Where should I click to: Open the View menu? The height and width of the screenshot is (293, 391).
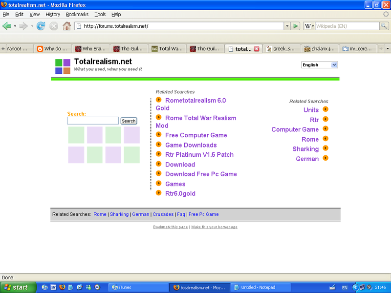(34, 15)
